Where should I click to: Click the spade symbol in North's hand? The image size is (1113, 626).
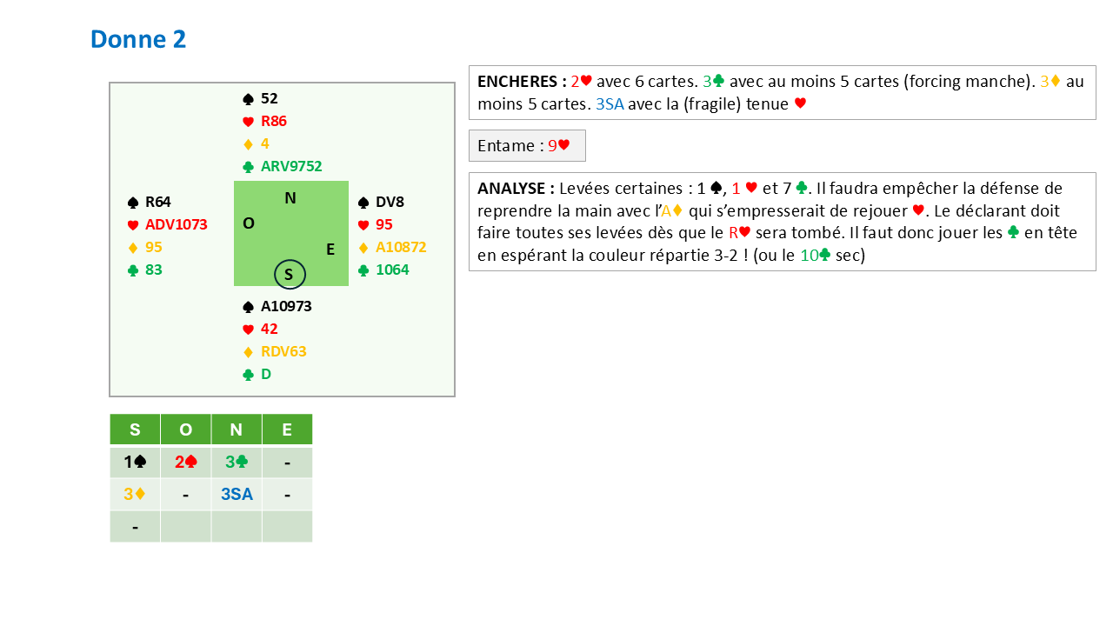[x=248, y=99]
